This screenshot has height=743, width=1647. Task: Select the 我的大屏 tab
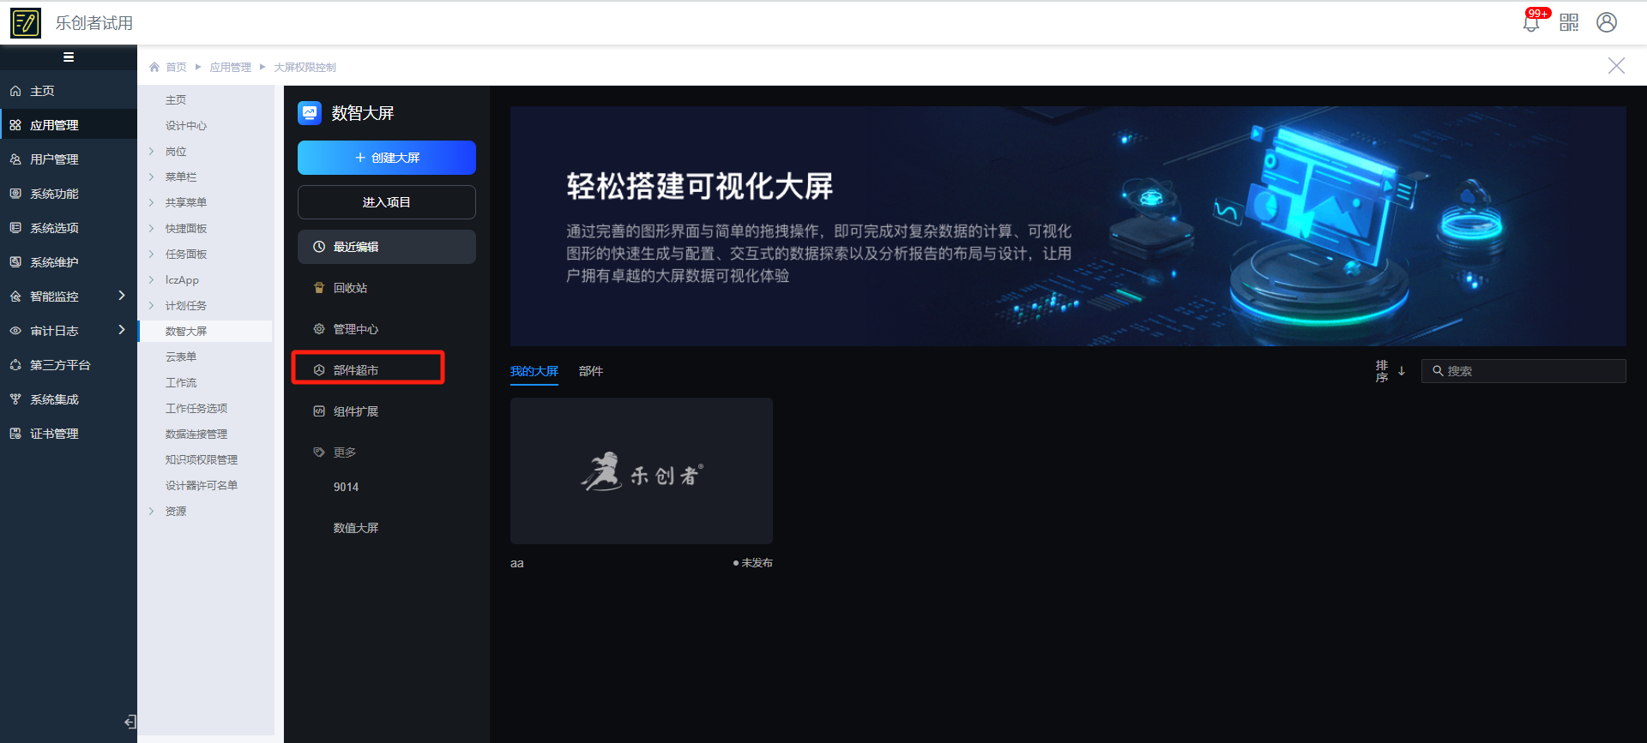[534, 371]
